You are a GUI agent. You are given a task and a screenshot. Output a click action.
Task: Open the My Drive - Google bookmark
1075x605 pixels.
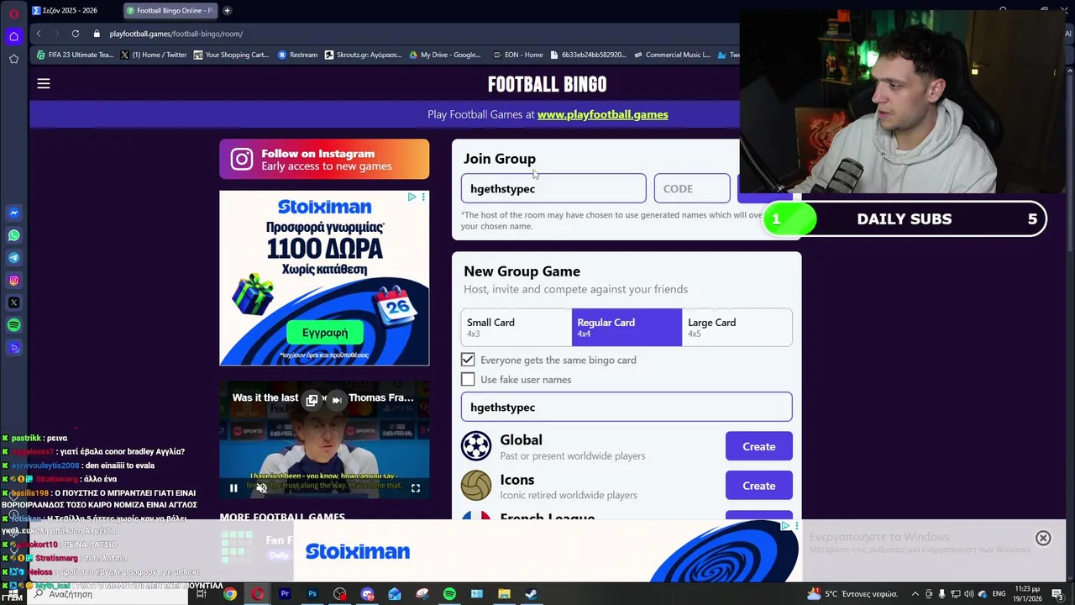pyautogui.click(x=445, y=55)
